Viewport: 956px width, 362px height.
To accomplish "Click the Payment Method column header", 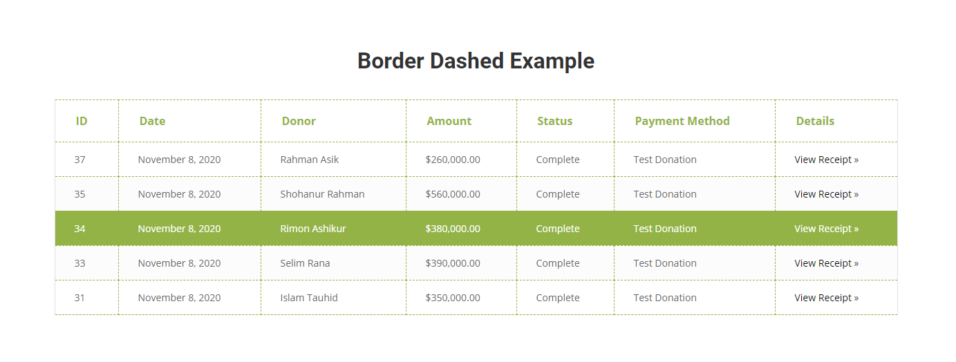I will click(682, 121).
